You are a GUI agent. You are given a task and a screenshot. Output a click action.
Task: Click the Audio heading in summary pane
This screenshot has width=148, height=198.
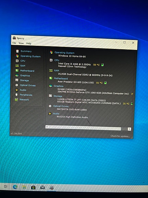pyautogui.click(x=56, y=114)
